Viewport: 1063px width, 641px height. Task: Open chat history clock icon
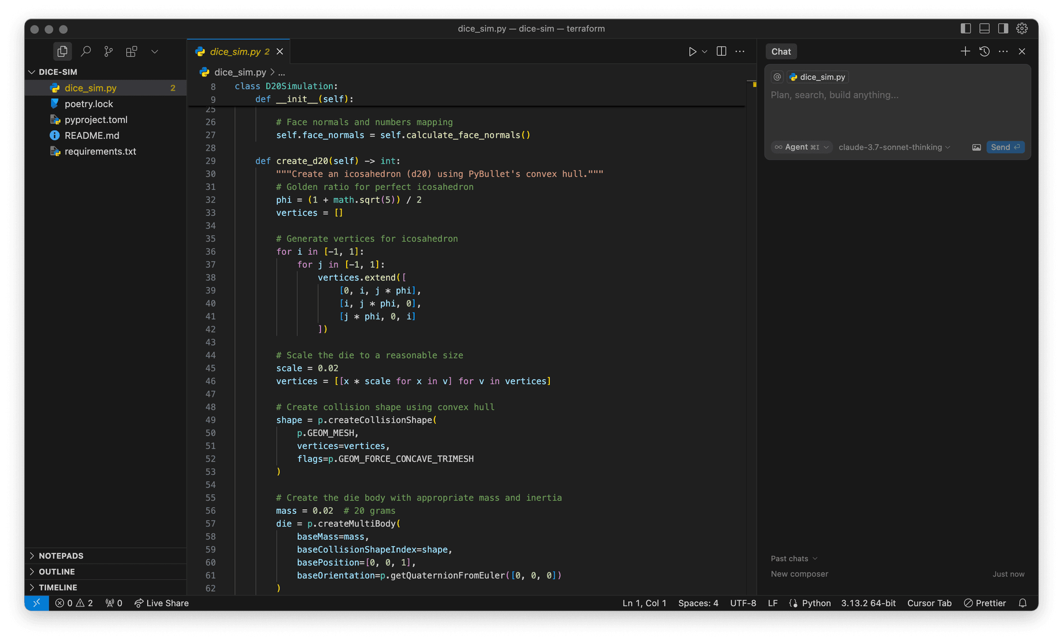[984, 51]
